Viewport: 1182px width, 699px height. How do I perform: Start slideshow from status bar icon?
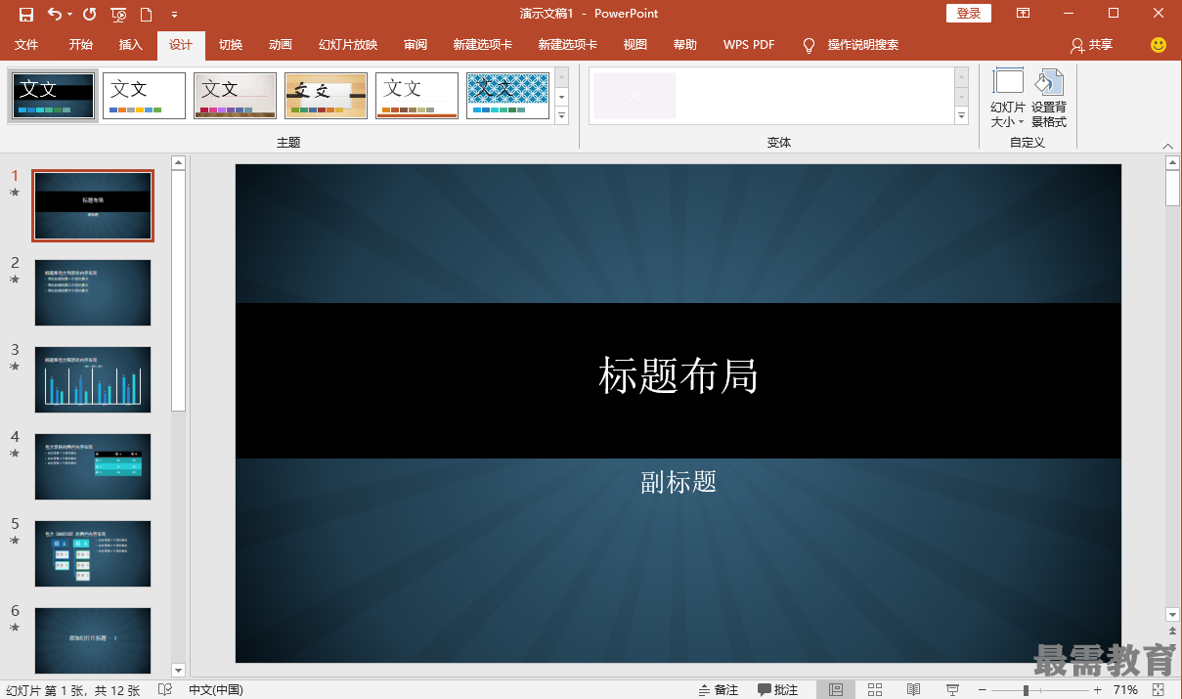point(952,690)
